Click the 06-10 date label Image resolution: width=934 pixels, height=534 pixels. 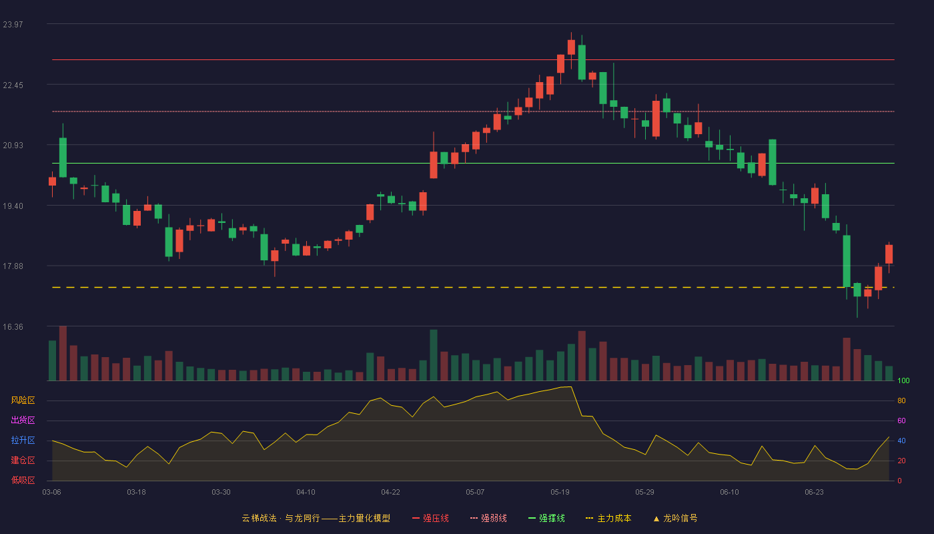729,492
